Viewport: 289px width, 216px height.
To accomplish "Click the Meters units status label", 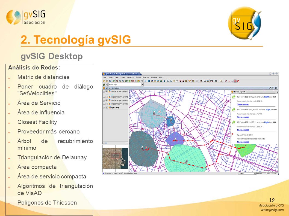I will click(x=259, y=174).
